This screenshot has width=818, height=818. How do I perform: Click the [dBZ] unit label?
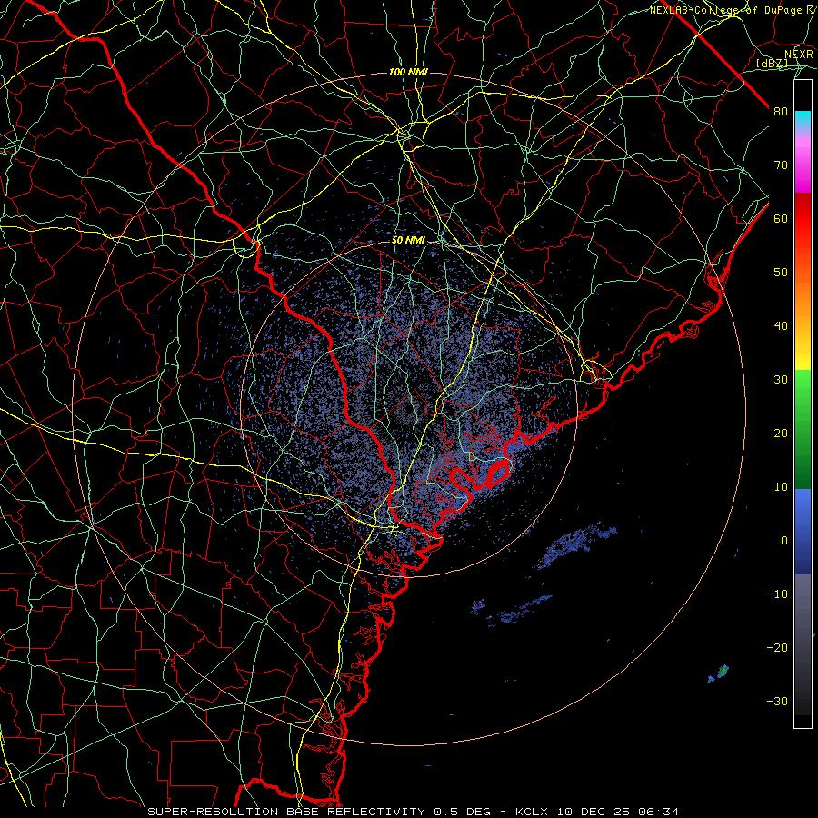tap(772, 63)
